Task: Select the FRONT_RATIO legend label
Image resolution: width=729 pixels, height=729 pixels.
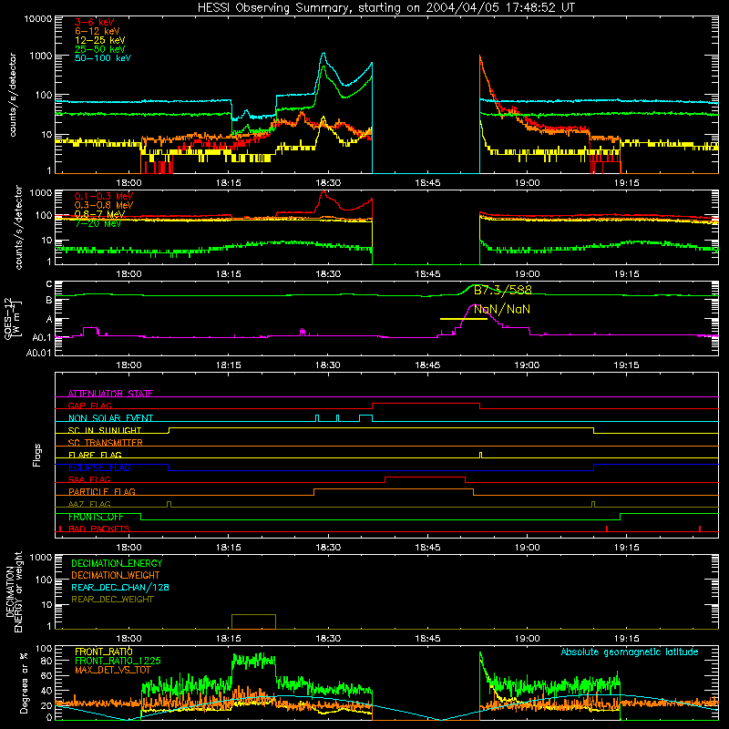Action: coord(103,652)
